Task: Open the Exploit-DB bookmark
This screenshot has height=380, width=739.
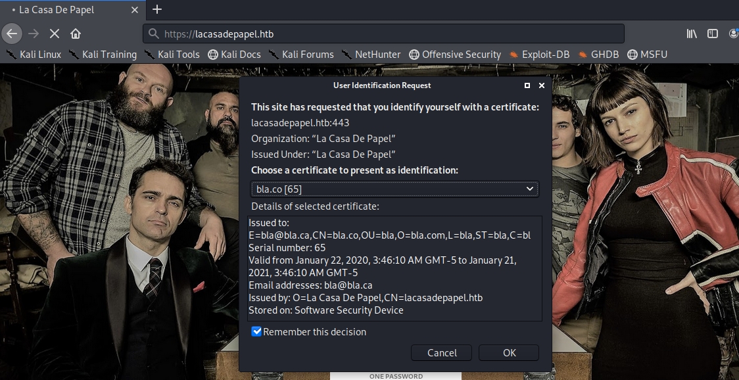Action: 538,55
